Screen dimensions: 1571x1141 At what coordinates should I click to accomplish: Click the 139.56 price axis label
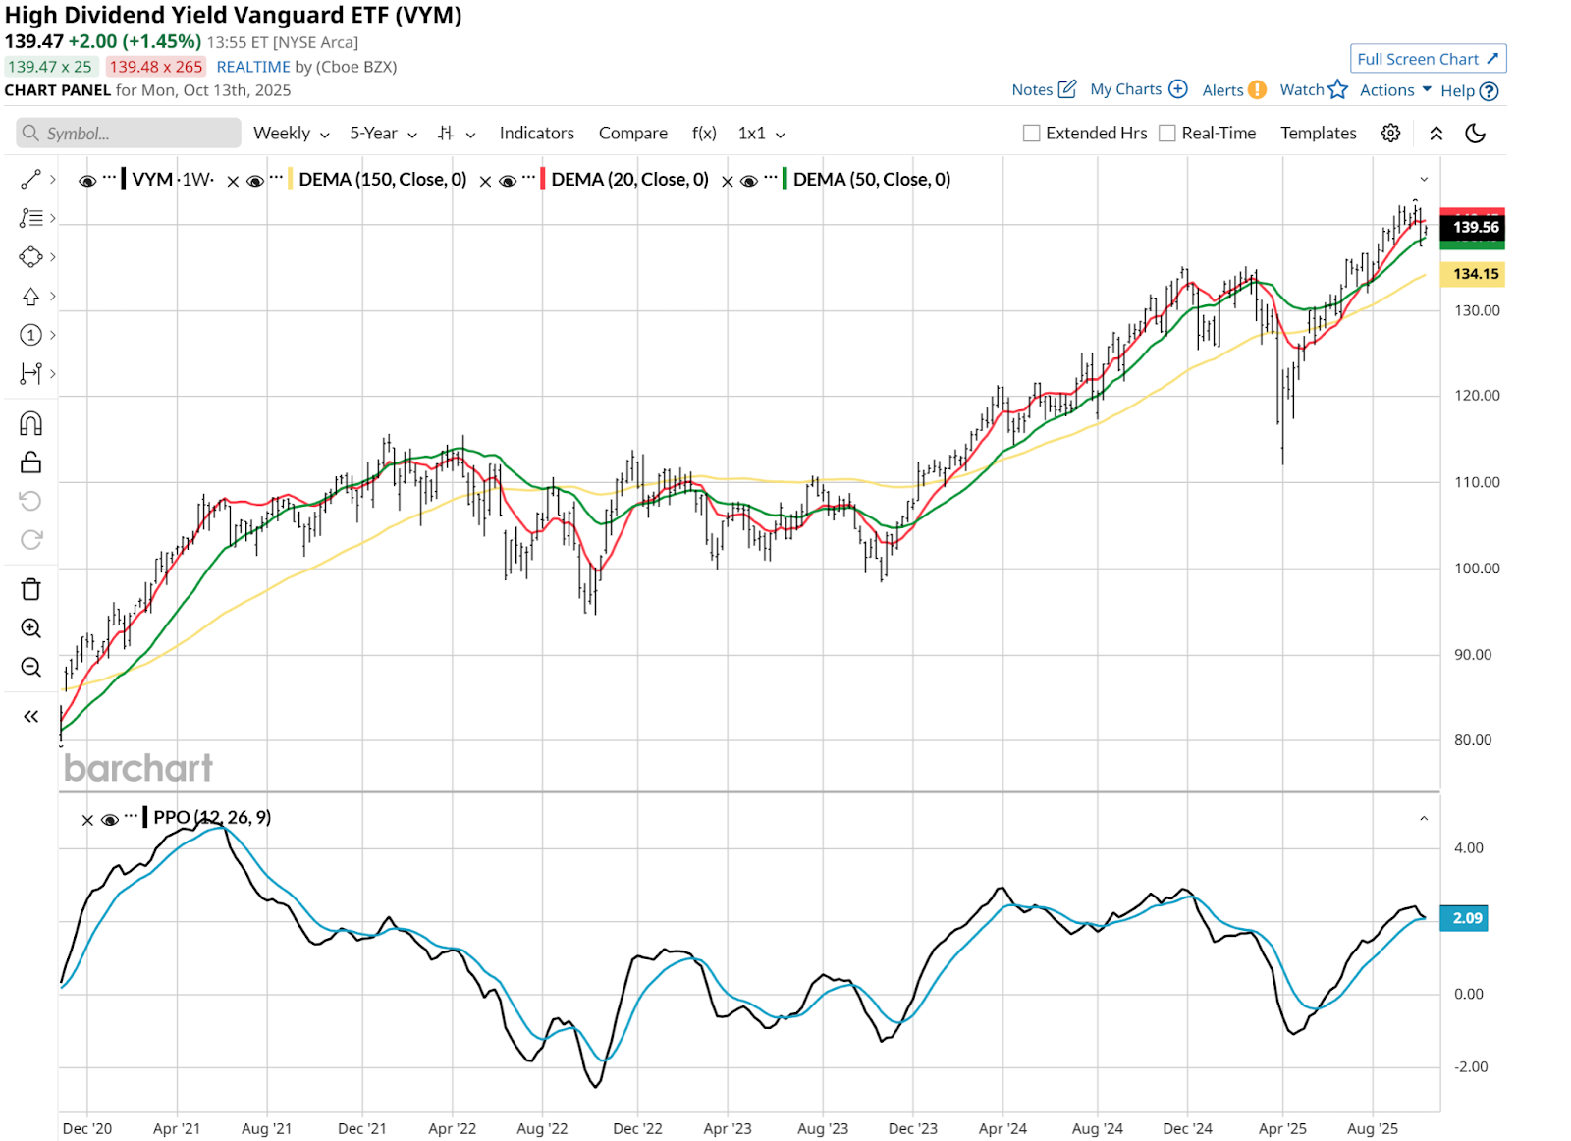coord(1472,227)
